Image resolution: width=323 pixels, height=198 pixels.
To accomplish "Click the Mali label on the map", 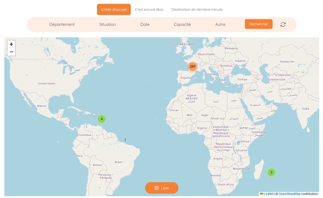I will (x=190, y=115).
